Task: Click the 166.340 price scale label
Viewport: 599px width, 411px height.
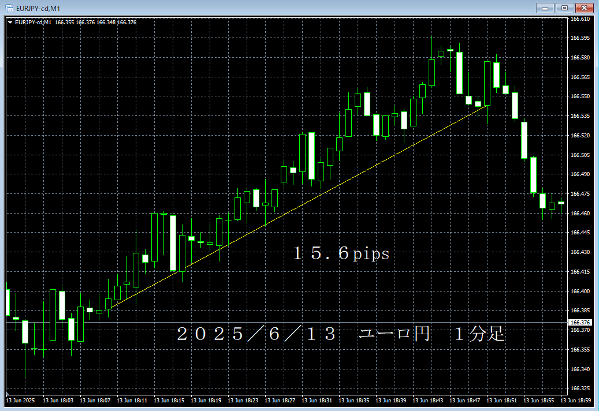Action: tap(580, 369)
